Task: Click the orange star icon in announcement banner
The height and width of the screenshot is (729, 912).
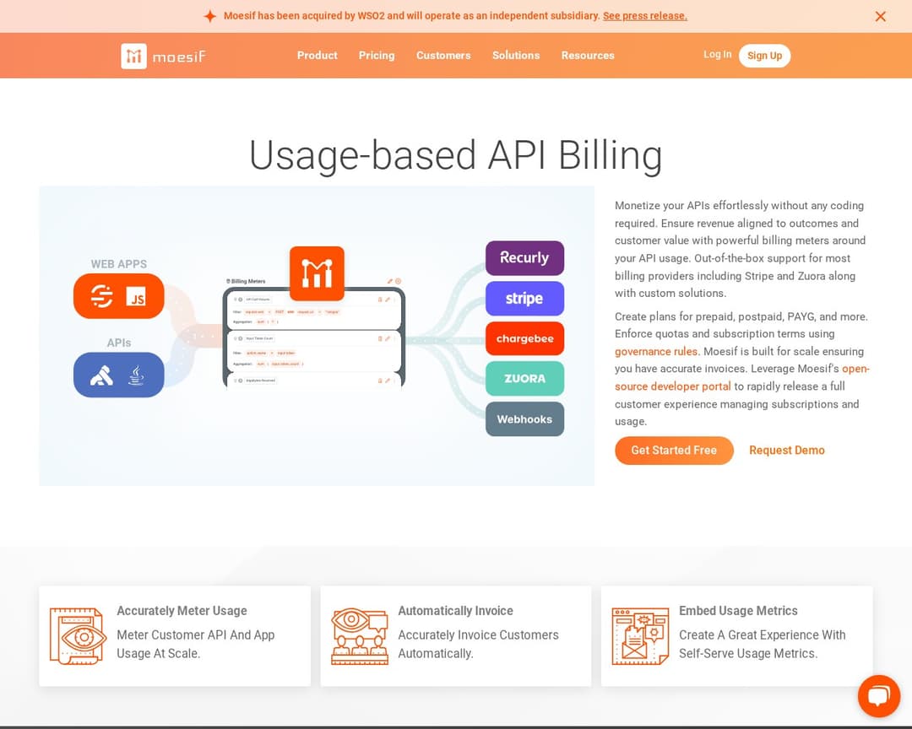Action: (210, 16)
